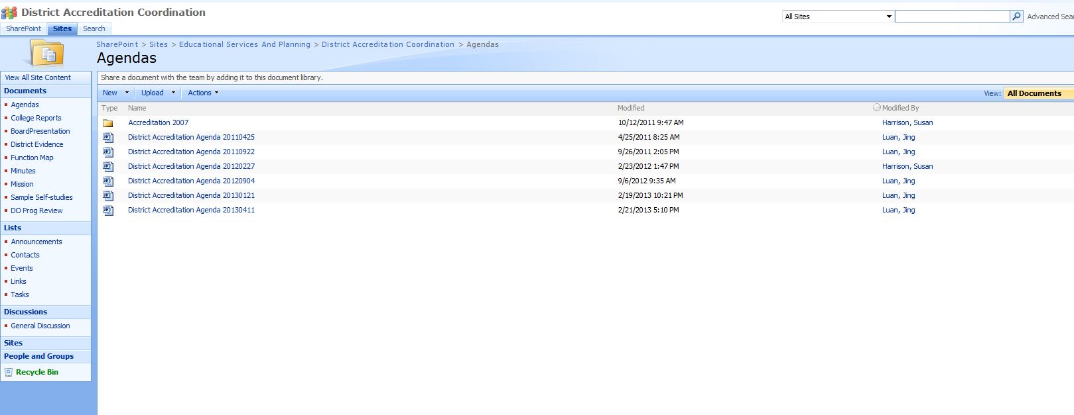This screenshot has height=415, width=1074.
Task: Click the Agendas library folder image
Action: click(x=47, y=53)
